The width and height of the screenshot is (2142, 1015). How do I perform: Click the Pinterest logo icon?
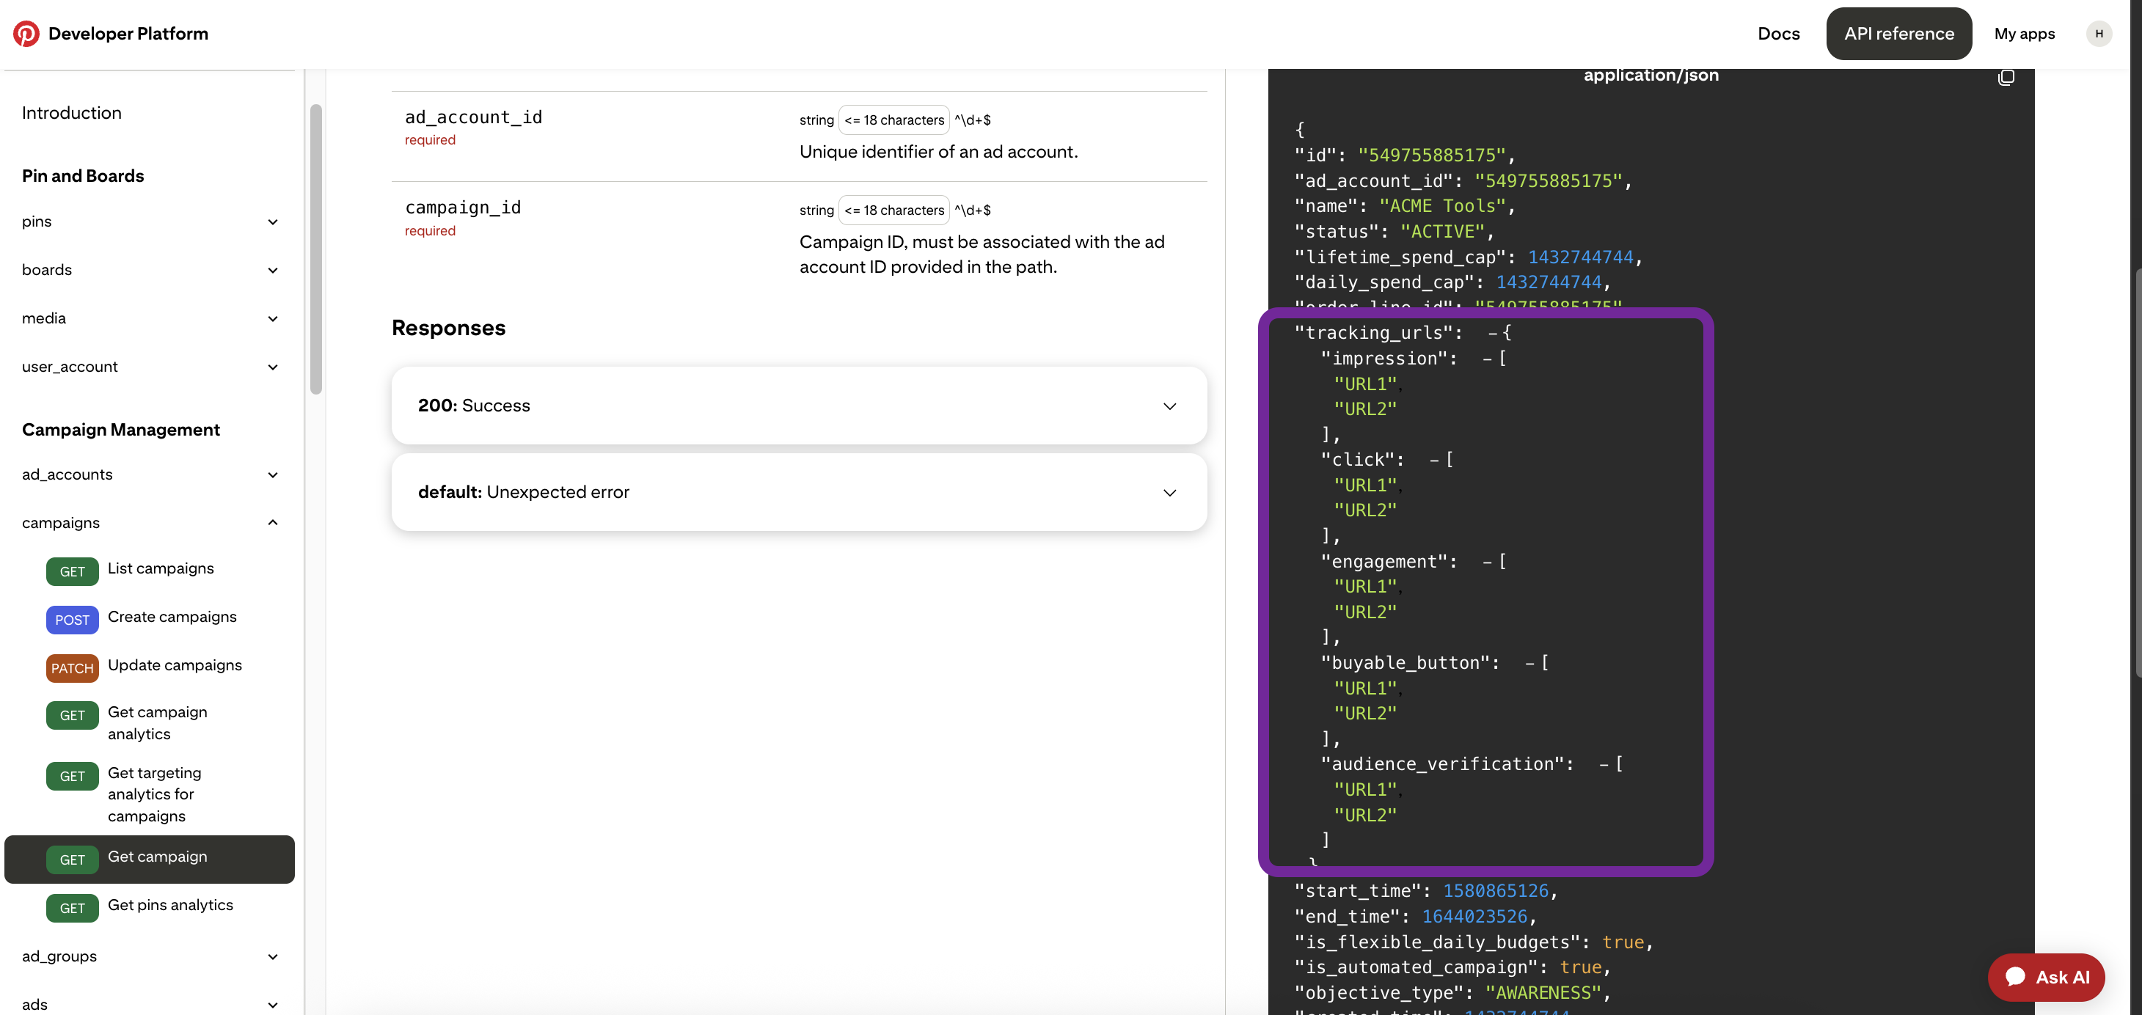(x=26, y=33)
